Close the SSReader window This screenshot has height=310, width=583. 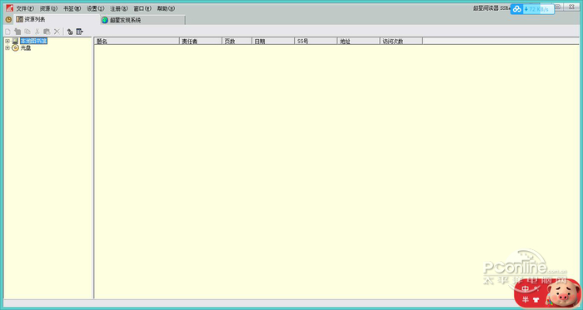click(x=571, y=7)
